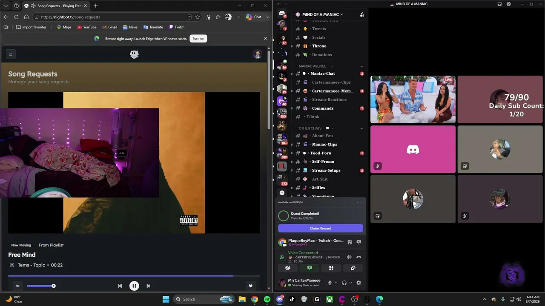The image size is (545, 306).
Task: Open the Edge favorites list
Action: (218, 17)
